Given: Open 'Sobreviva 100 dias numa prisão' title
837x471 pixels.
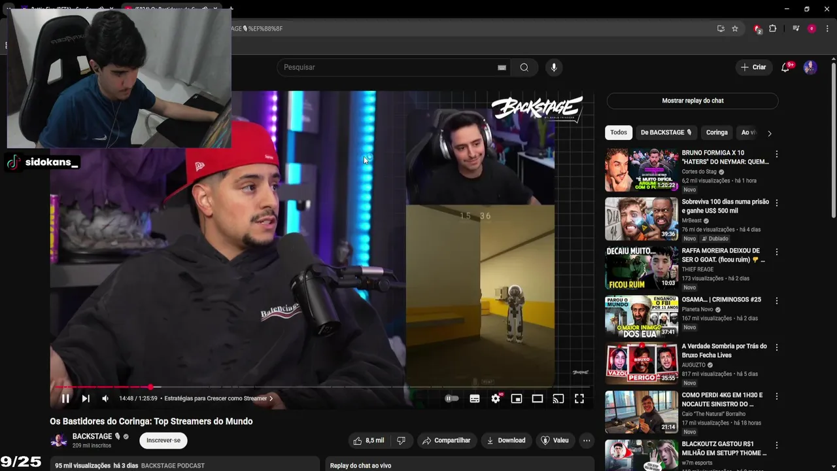Looking at the screenshot, I should pos(725,206).
